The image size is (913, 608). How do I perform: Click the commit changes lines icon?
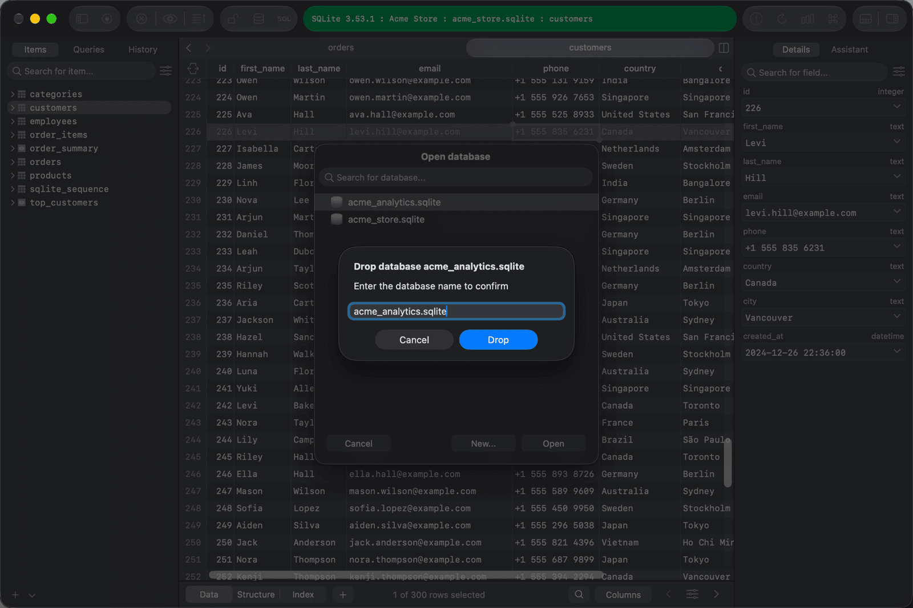point(198,19)
